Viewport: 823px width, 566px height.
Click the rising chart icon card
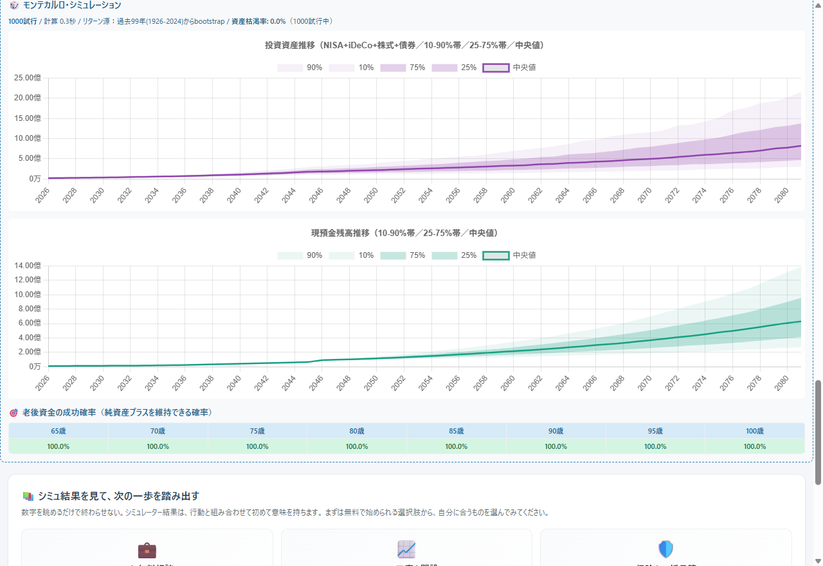pos(406,547)
